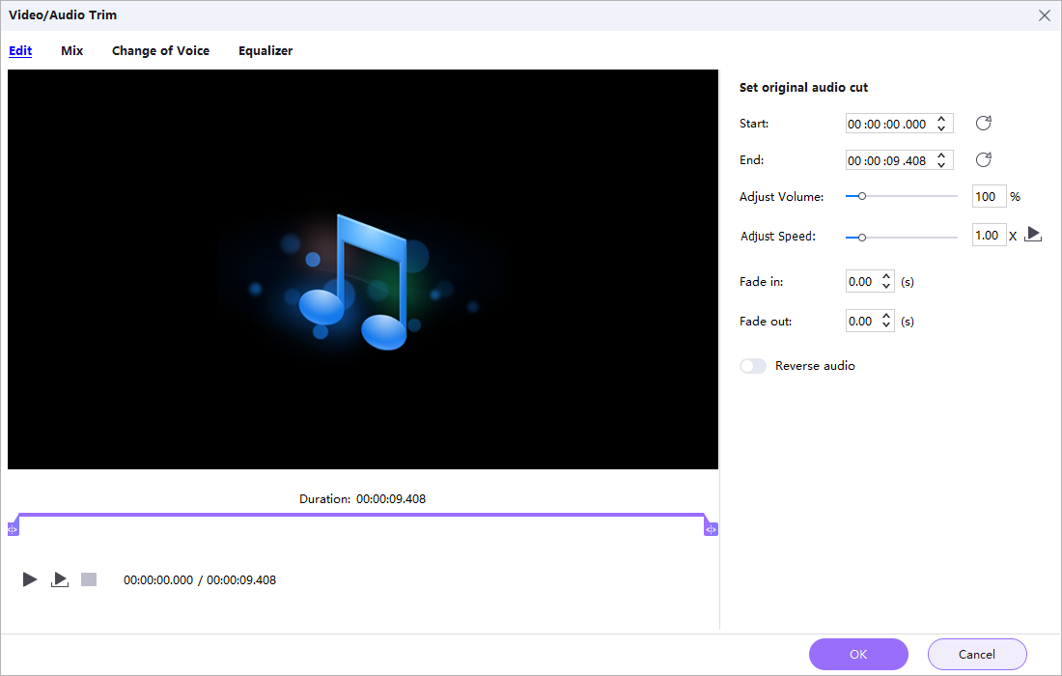Select the left trim handle marker

click(13, 529)
